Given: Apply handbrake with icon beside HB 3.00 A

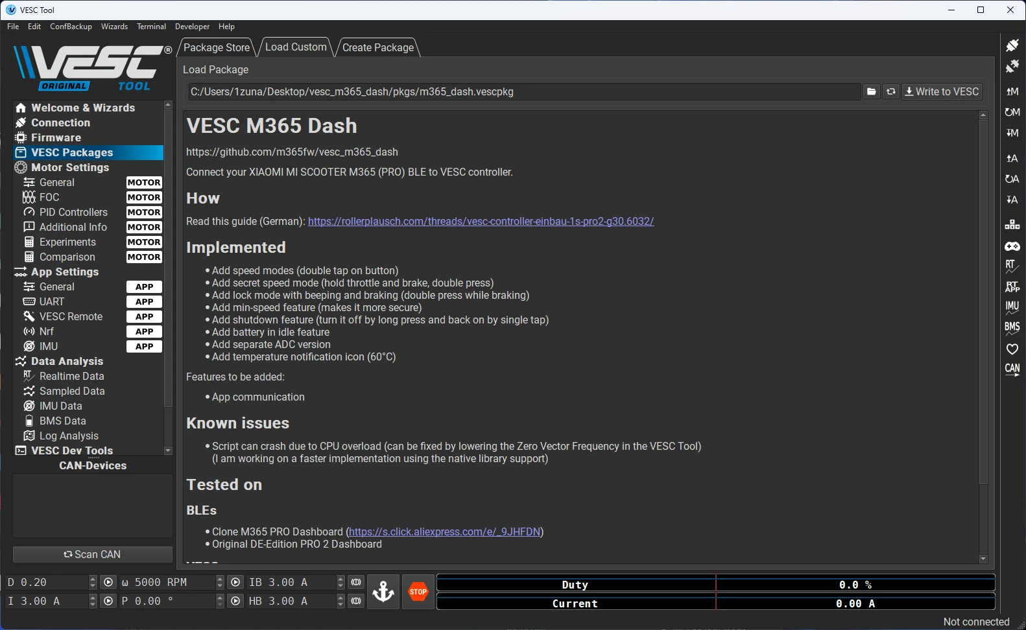Looking at the screenshot, I should click(x=356, y=601).
